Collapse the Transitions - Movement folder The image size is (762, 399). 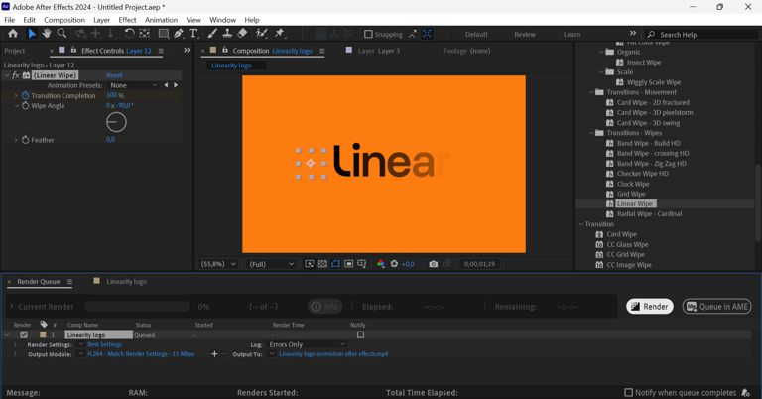[x=591, y=92]
